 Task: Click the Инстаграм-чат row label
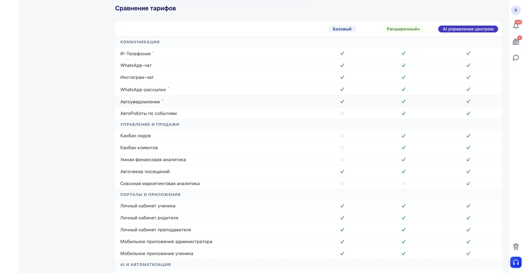pos(137,77)
